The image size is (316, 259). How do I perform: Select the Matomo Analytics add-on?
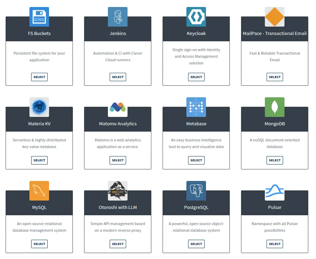118,160
